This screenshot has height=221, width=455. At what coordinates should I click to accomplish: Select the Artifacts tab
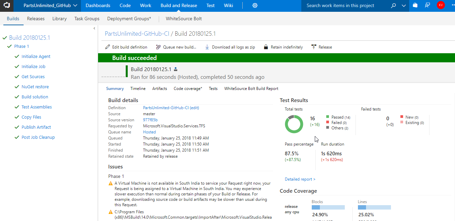click(x=160, y=89)
